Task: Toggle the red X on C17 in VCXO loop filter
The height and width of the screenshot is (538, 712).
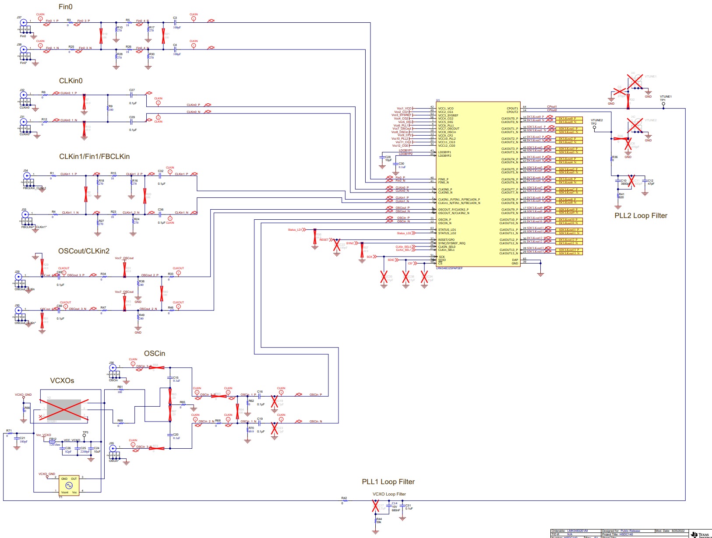Action: pyautogui.click(x=375, y=506)
